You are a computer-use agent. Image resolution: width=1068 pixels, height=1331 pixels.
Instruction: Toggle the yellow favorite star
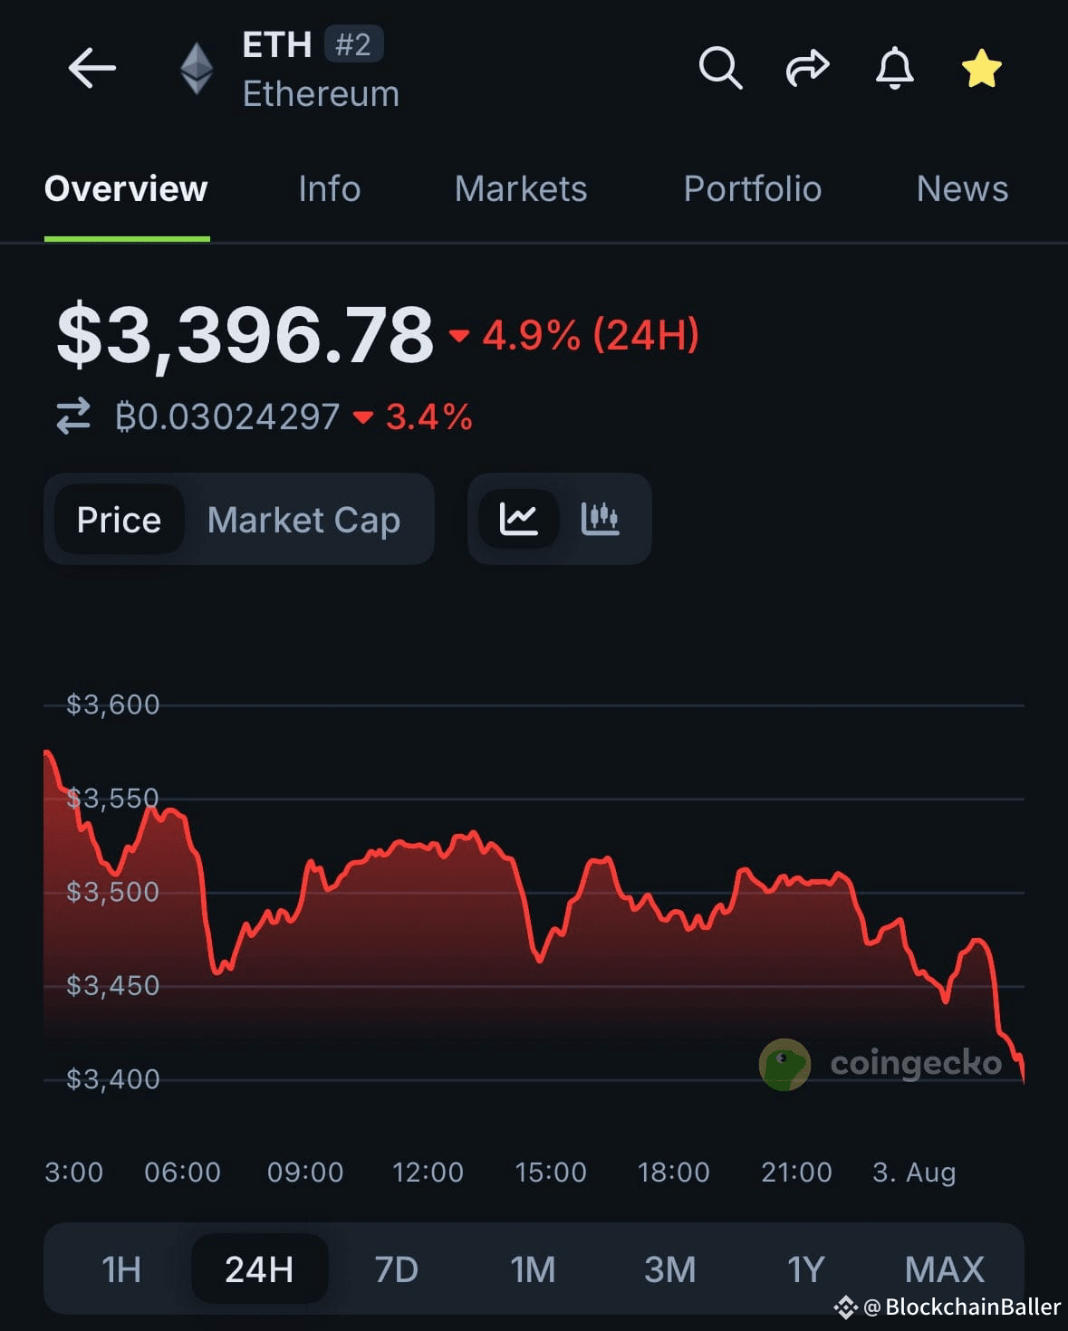click(x=981, y=69)
